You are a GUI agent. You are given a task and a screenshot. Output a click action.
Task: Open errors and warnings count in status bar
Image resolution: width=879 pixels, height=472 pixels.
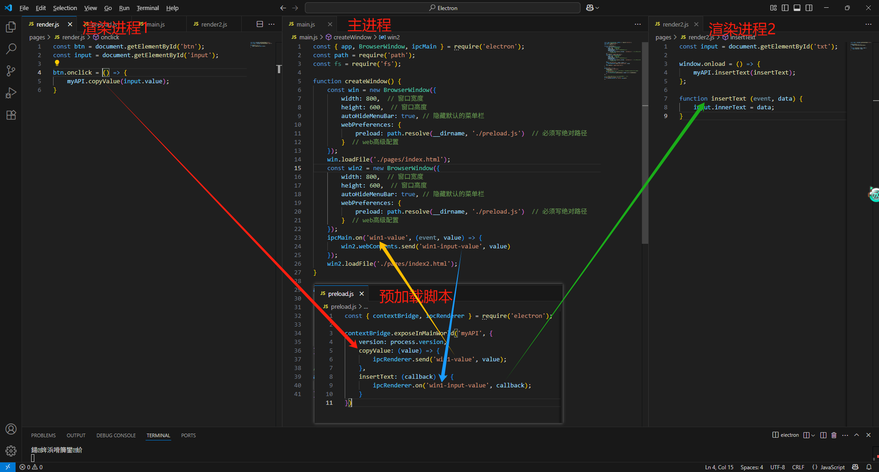tap(31, 467)
